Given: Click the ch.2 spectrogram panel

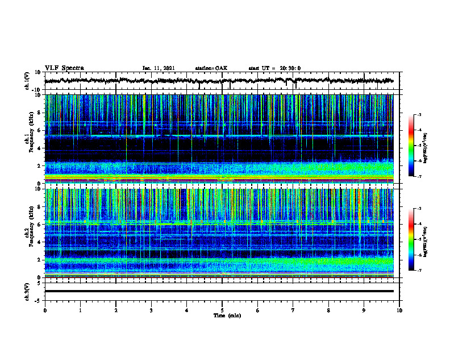Looking at the screenshot, I should (x=219, y=233).
